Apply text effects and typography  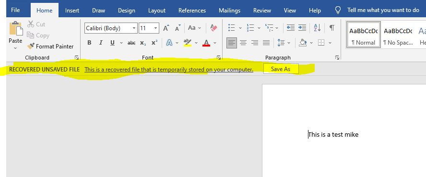(x=169, y=43)
